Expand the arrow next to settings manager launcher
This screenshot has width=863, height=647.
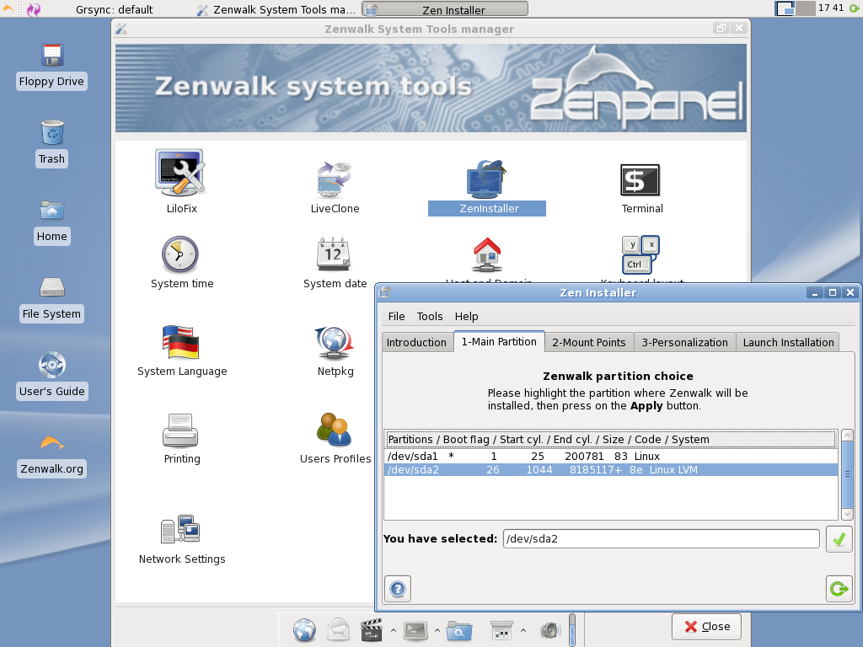pos(523,630)
